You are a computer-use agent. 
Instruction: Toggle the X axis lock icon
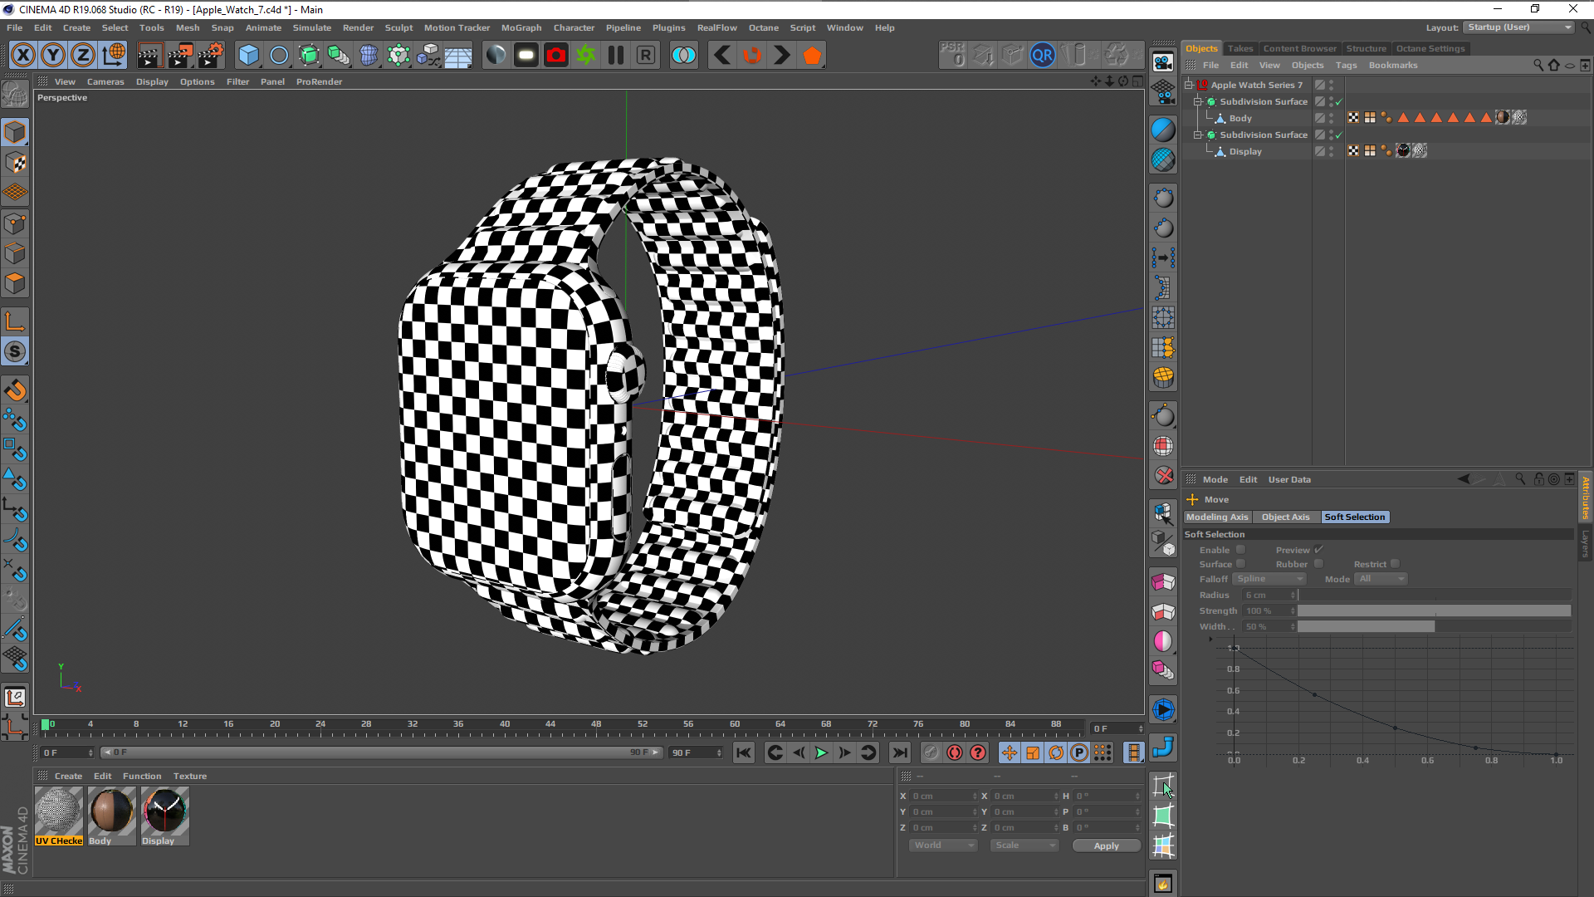pyautogui.click(x=23, y=56)
